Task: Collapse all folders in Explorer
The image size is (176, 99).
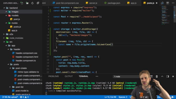Action: pos(38,3)
